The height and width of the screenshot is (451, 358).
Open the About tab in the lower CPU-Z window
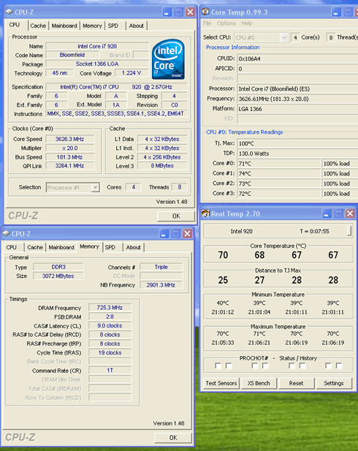tap(134, 247)
